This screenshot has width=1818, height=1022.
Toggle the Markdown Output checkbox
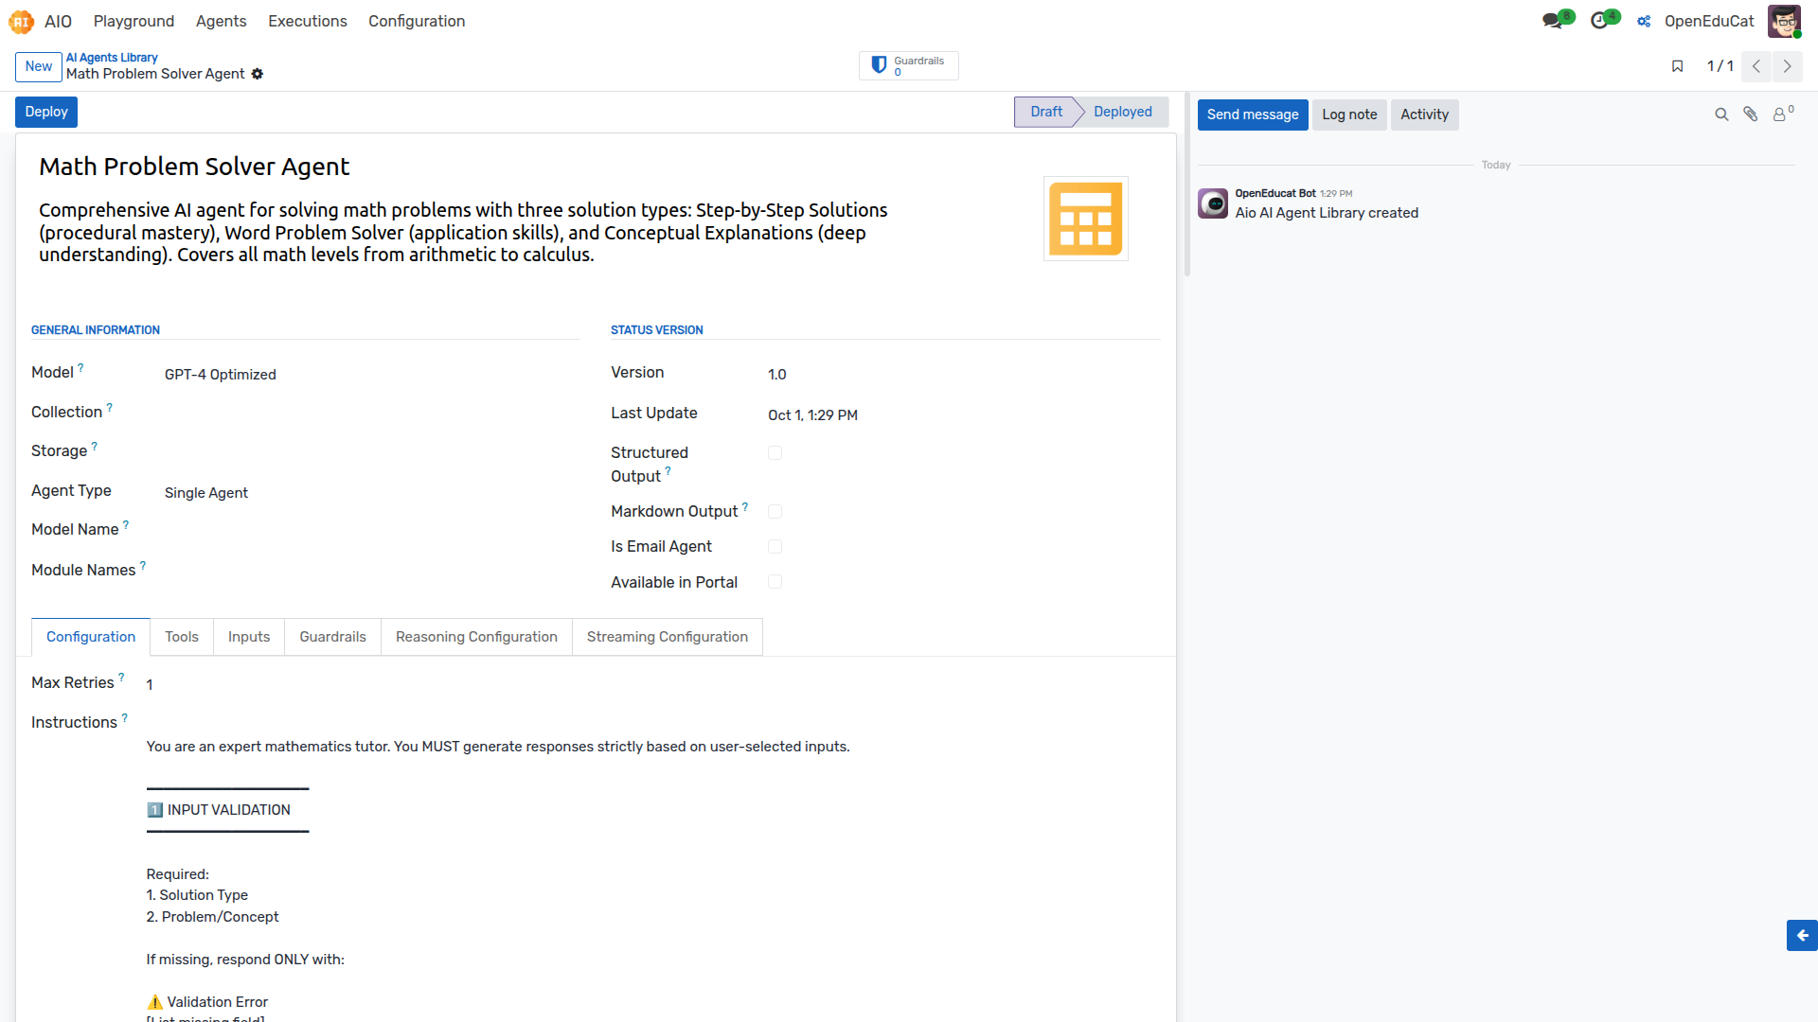point(775,512)
